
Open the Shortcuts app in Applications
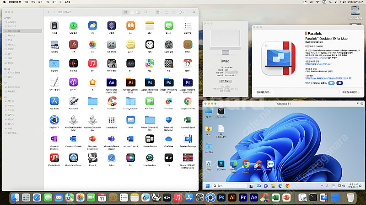click(112, 26)
